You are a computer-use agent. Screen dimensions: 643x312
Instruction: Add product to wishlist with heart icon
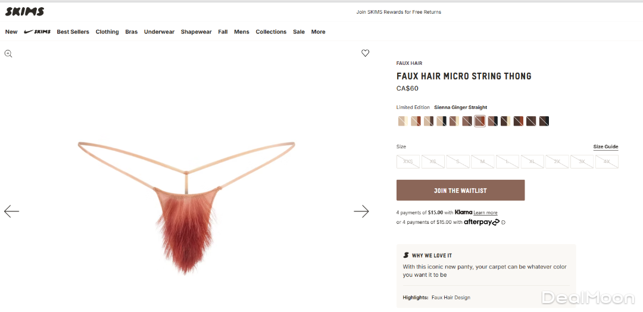366,53
